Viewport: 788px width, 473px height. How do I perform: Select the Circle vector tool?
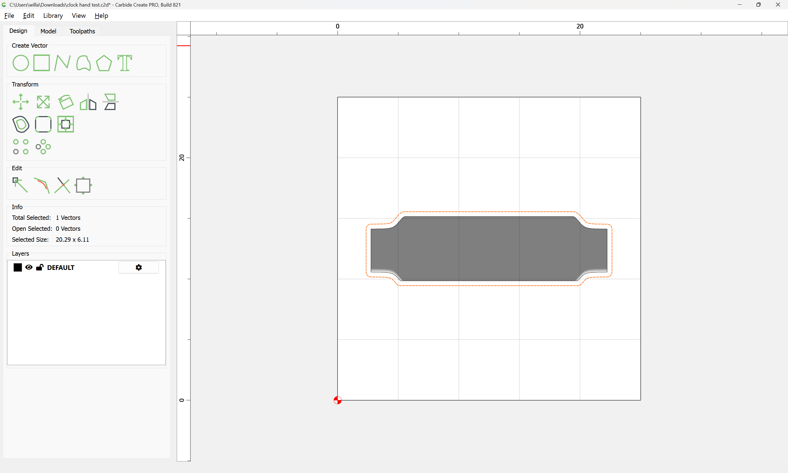[21, 63]
